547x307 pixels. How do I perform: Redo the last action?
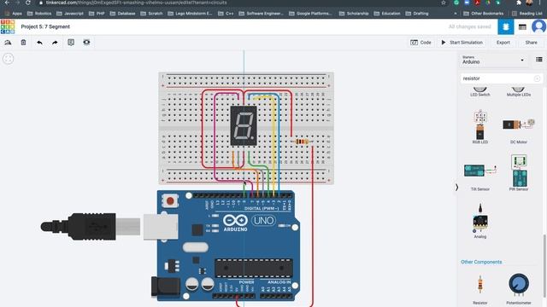tap(55, 43)
